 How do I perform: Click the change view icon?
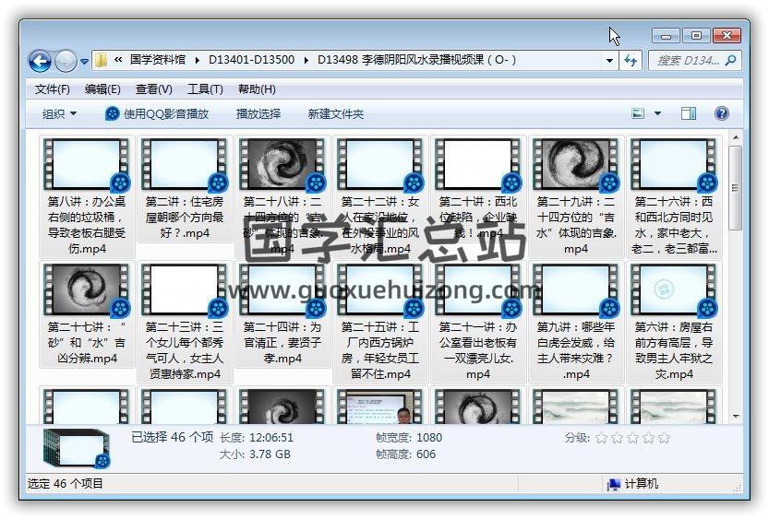[638, 114]
